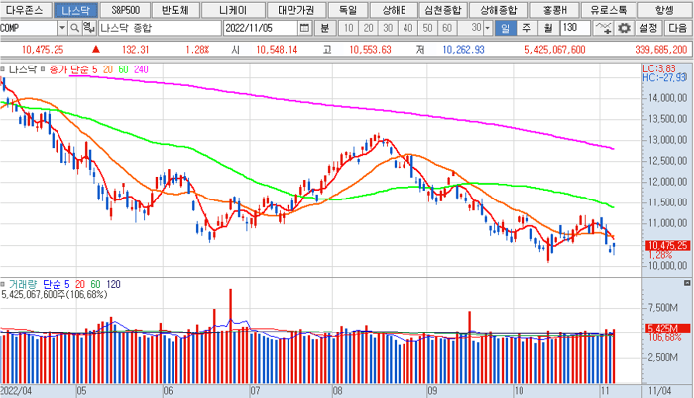Click into the COMP symbol code field
This screenshot has width=694, height=398.
[x=29, y=28]
